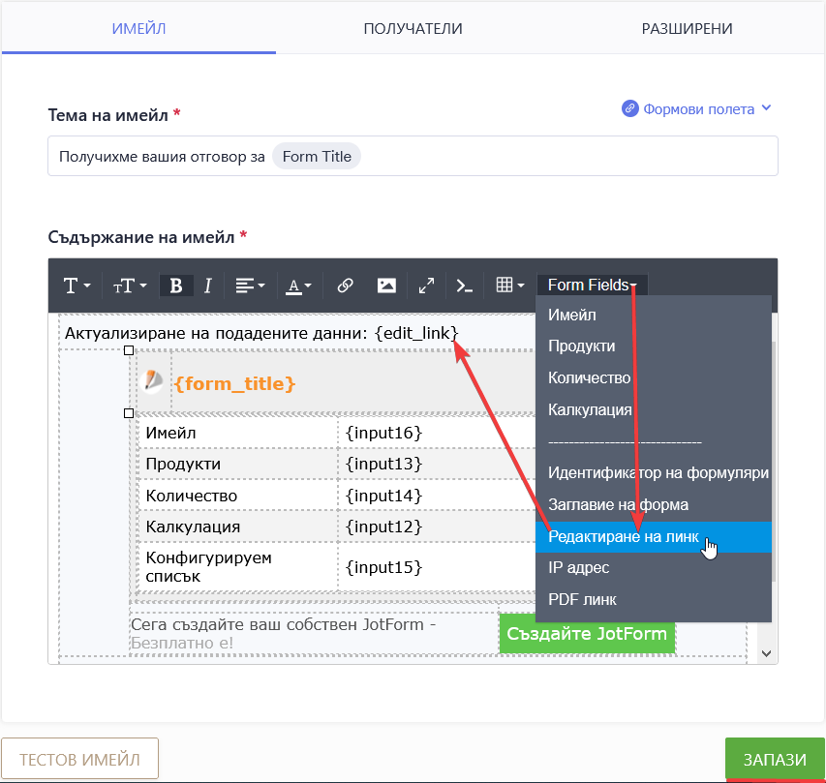Expand the editor to fullscreen

point(426,286)
